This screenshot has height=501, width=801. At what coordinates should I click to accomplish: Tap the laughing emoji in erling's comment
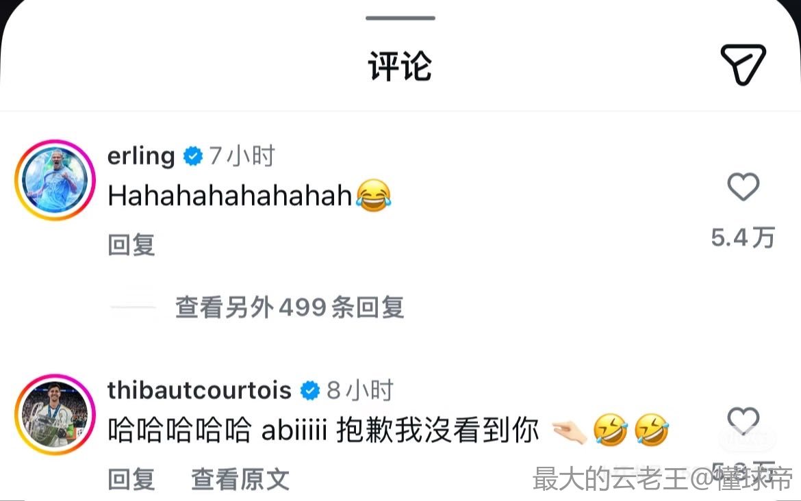[x=373, y=195]
